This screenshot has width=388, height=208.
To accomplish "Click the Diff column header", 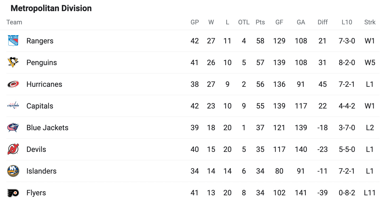I will tap(322, 22).
